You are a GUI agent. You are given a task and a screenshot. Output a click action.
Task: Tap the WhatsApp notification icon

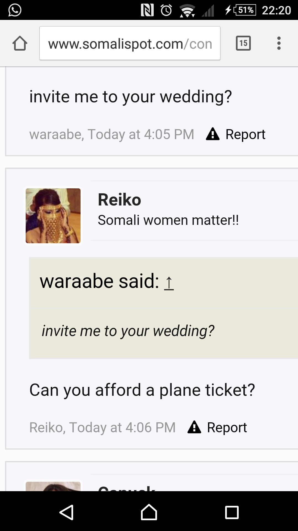pos(15,10)
